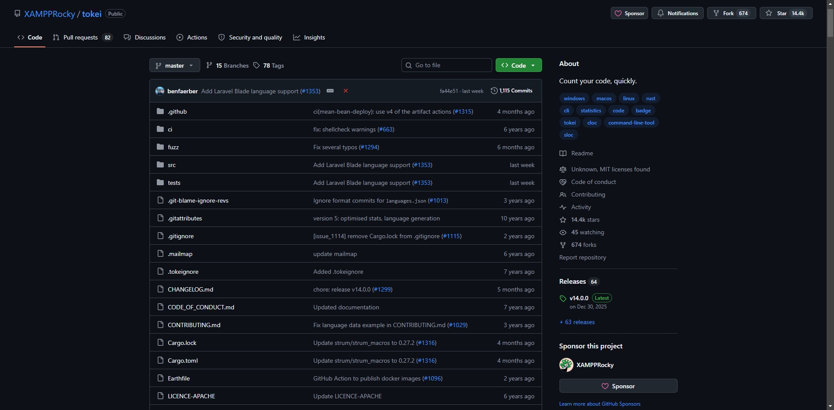Viewport: 834px width, 410px height.
Task: Open the LICENCE-APACHE file
Action: pyautogui.click(x=191, y=396)
